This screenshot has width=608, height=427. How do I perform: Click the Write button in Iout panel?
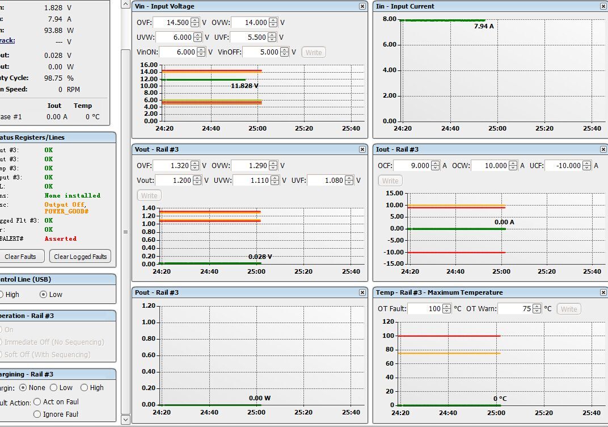(390, 181)
